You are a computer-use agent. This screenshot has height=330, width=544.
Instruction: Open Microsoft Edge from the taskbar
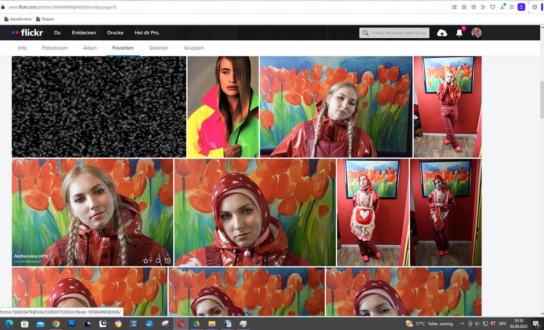(9, 324)
